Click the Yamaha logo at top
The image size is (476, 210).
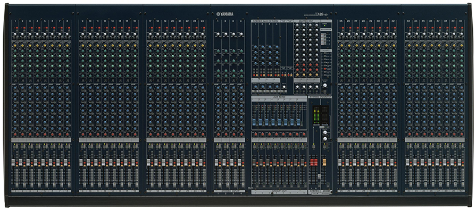225,14
